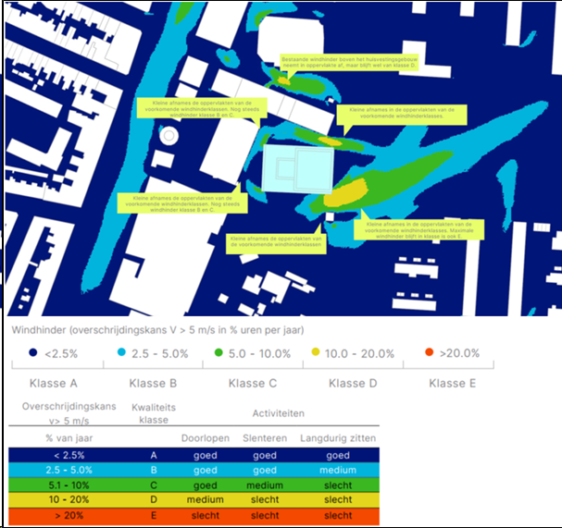
Task: Click class letter 'D' in the table
Action: (x=154, y=499)
